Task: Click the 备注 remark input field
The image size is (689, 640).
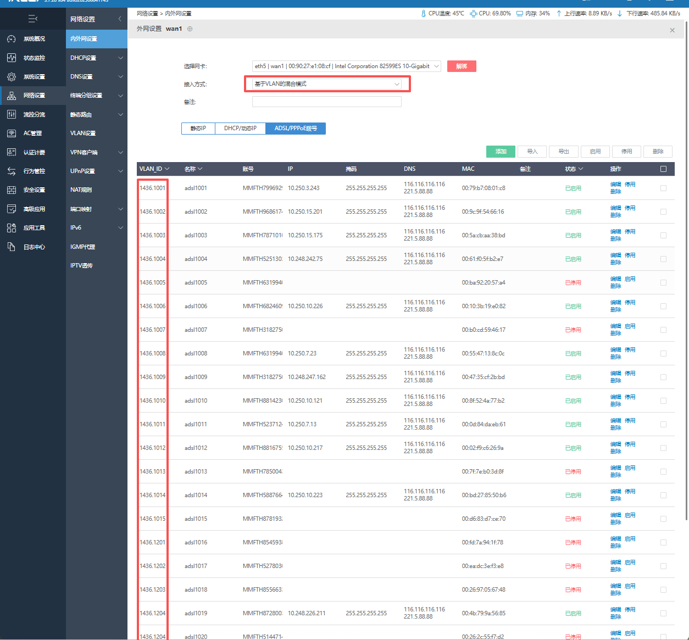Action: pos(326,102)
